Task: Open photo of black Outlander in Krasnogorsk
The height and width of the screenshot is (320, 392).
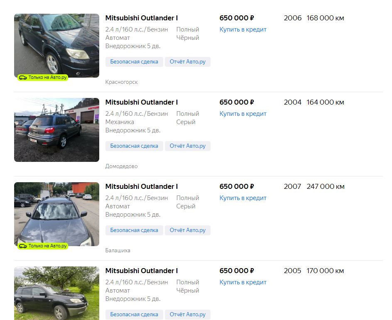Action: point(57,46)
